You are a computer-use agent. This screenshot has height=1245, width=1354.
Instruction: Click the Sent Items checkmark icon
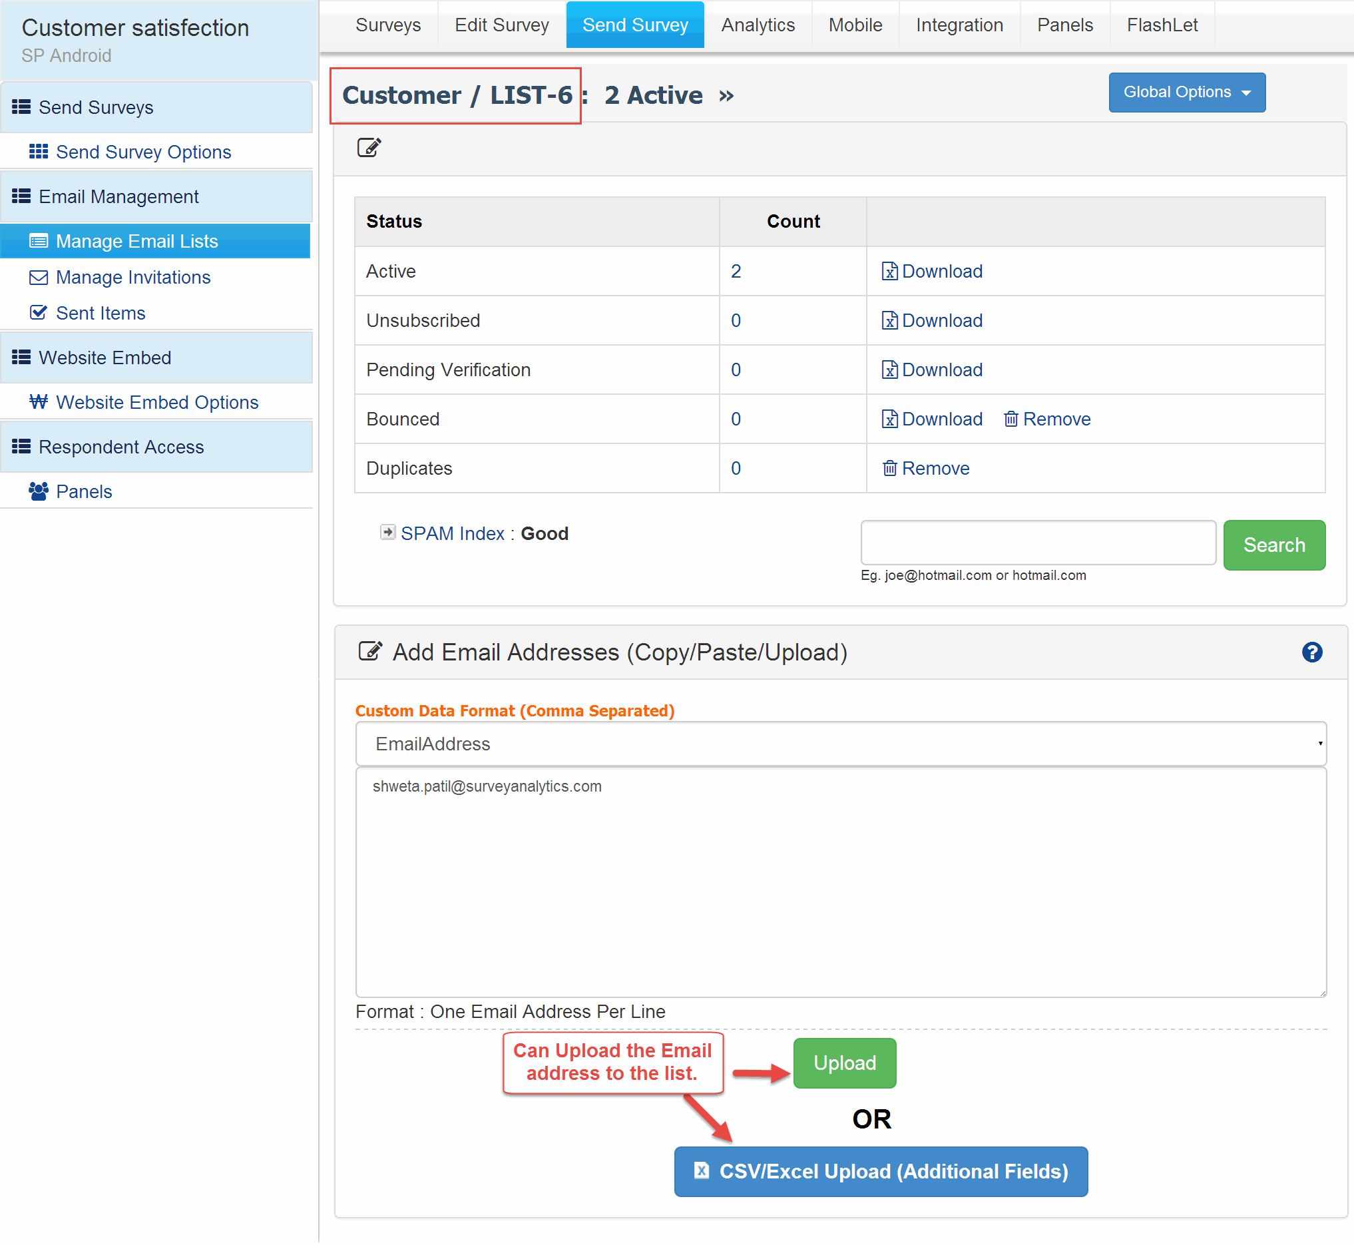39,313
